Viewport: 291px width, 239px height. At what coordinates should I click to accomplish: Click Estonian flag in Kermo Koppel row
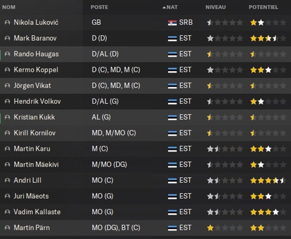click(x=172, y=70)
